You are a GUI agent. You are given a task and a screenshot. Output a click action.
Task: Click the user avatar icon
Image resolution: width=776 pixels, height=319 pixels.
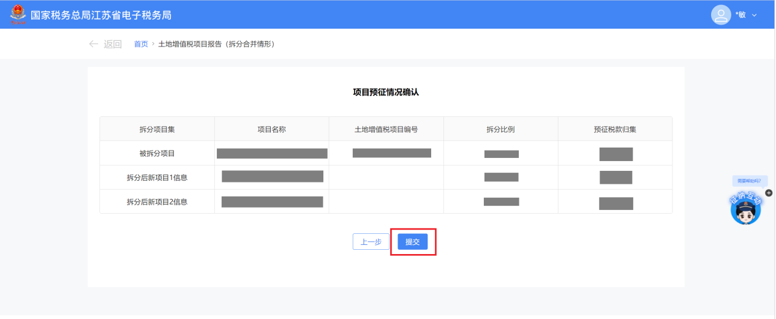[x=721, y=15]
